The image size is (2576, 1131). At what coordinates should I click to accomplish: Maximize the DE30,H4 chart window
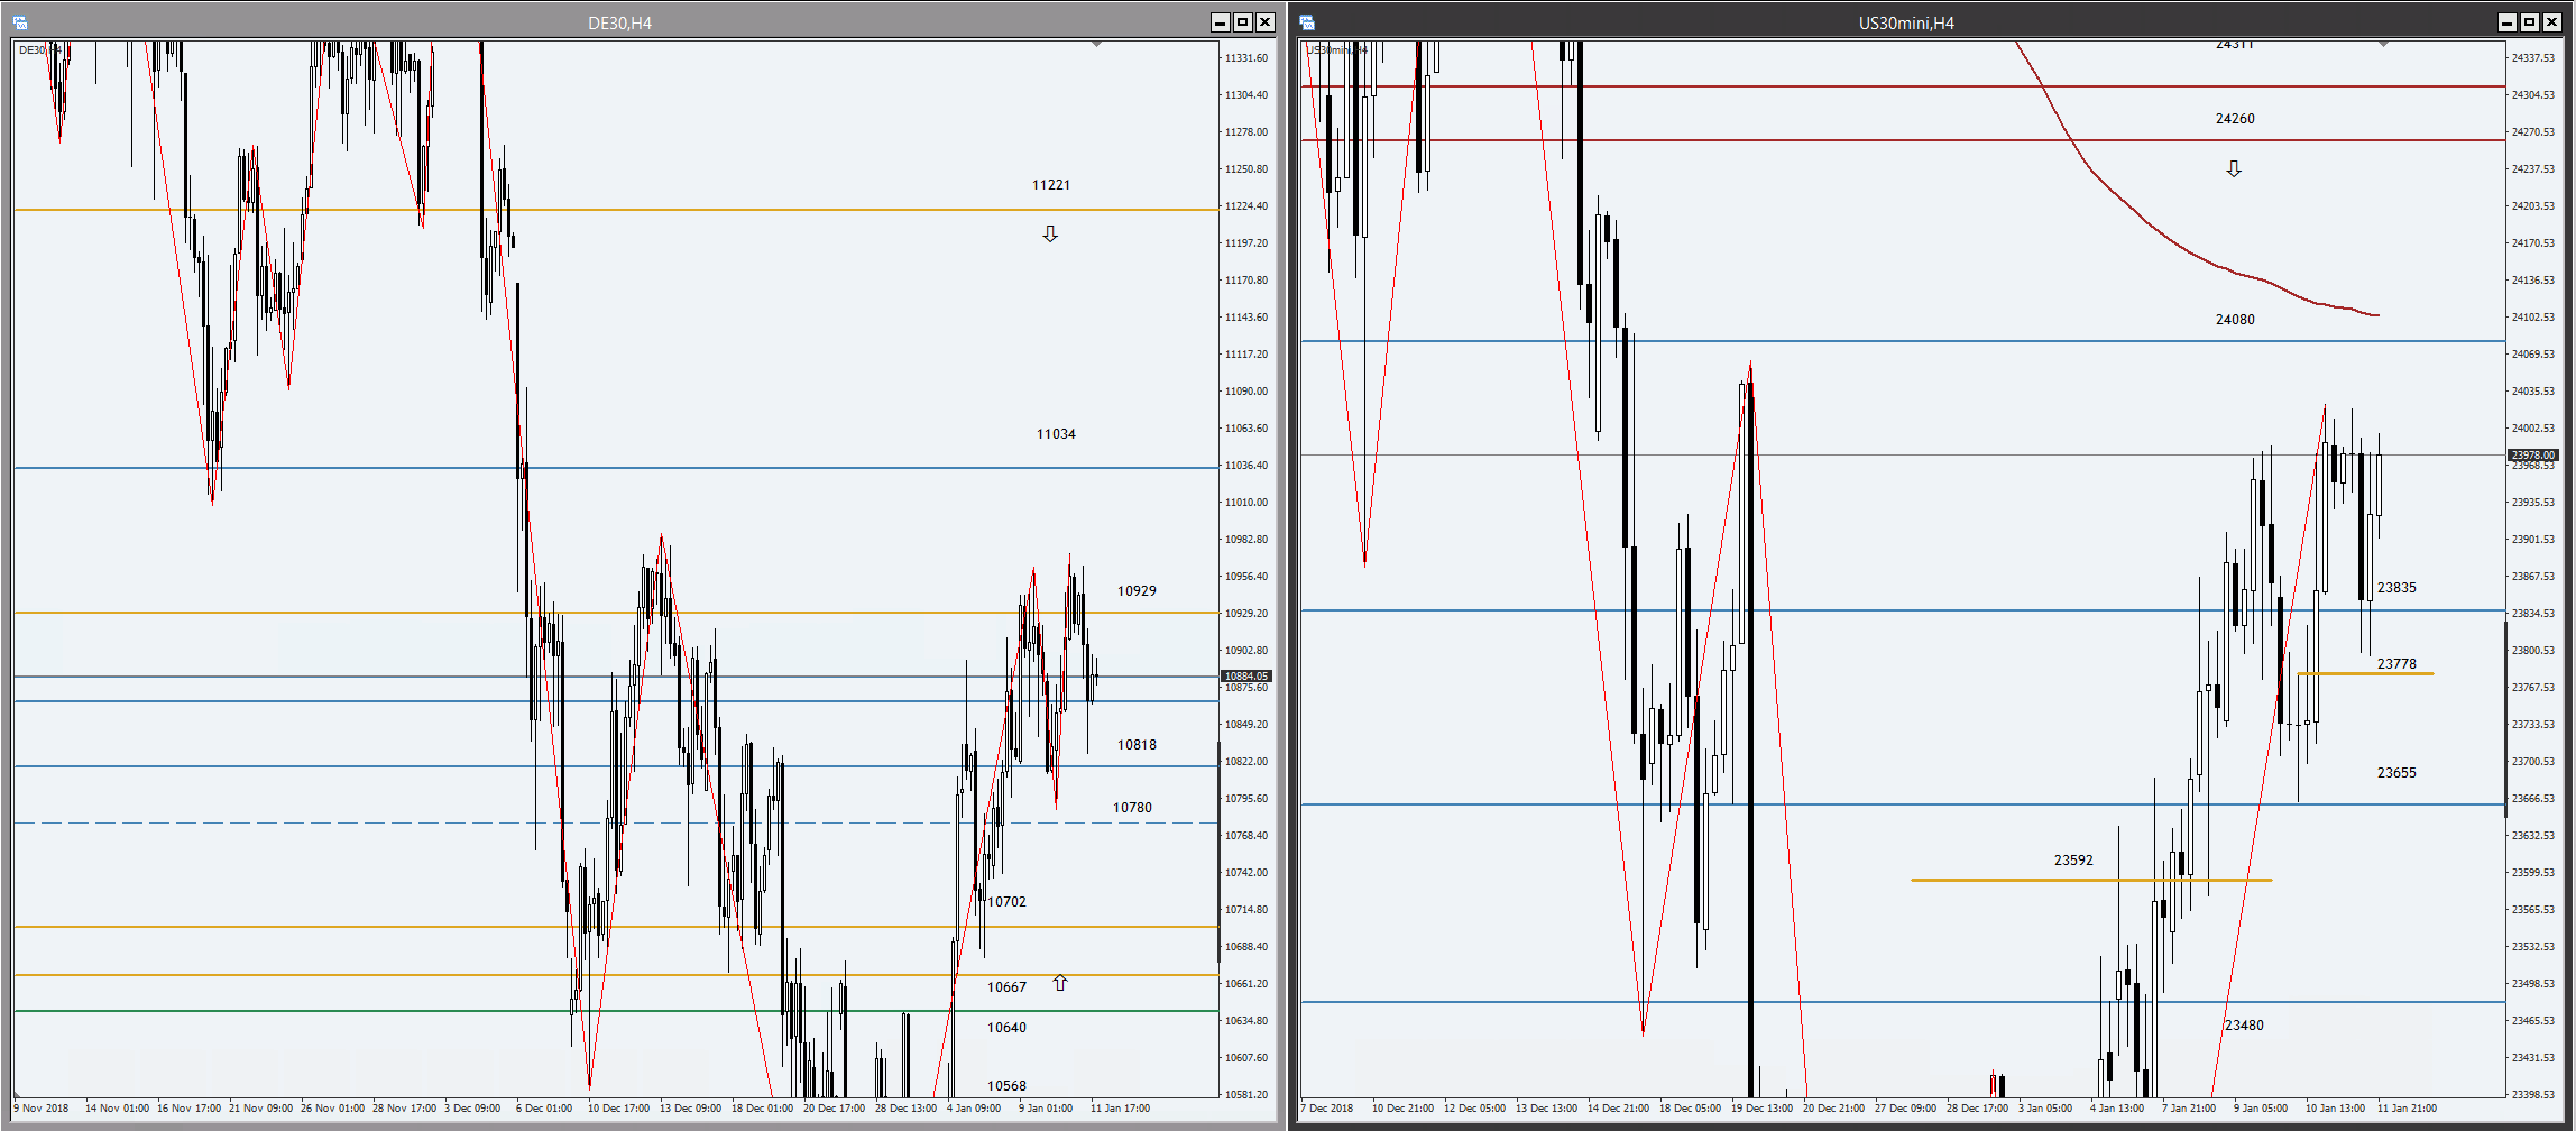(x=1242, y=22)
